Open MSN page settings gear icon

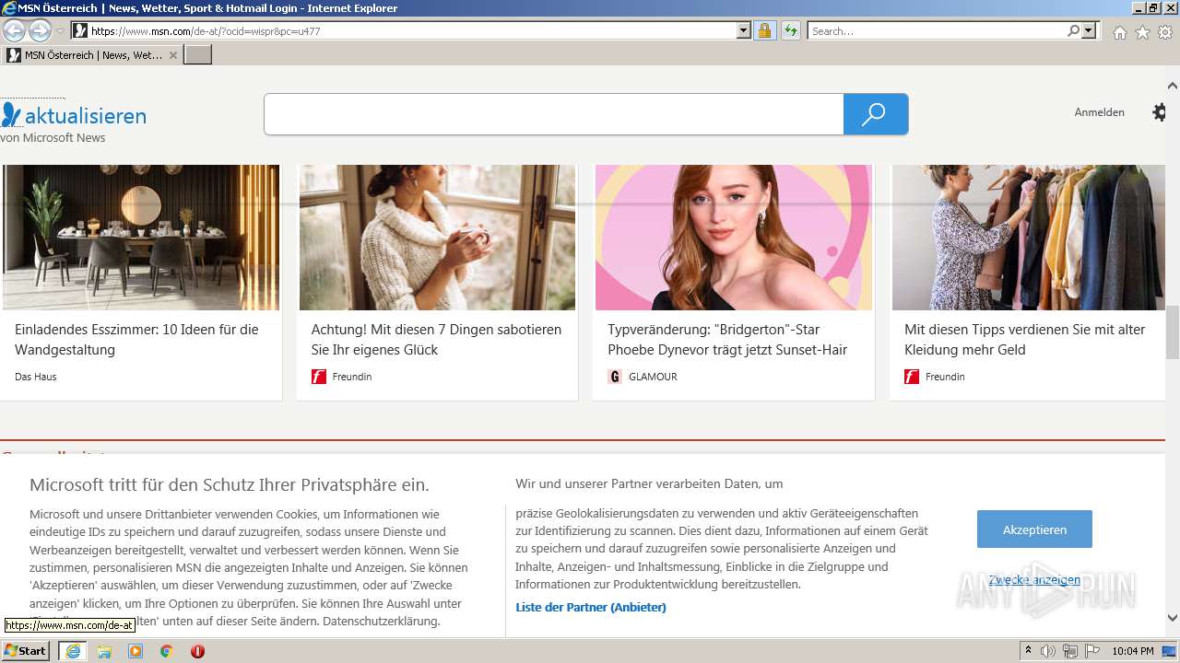click(x=1160, y=112)
